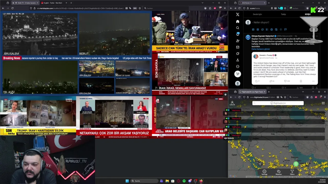Image resolution: width=328 pixels, height=184 pixels.
Task: Open Dünya Kaynak Haberleri profile name
Action: coord(263,36)
